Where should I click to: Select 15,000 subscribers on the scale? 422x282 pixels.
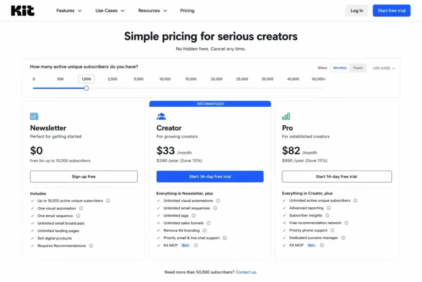click(191, 79)
